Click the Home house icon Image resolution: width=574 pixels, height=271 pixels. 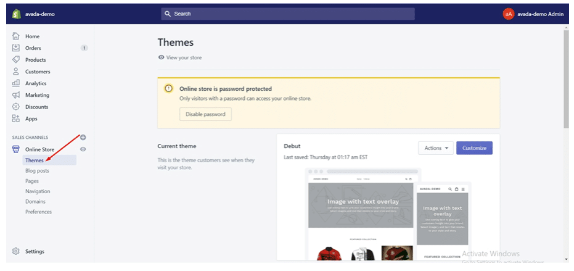click(16, 36)
